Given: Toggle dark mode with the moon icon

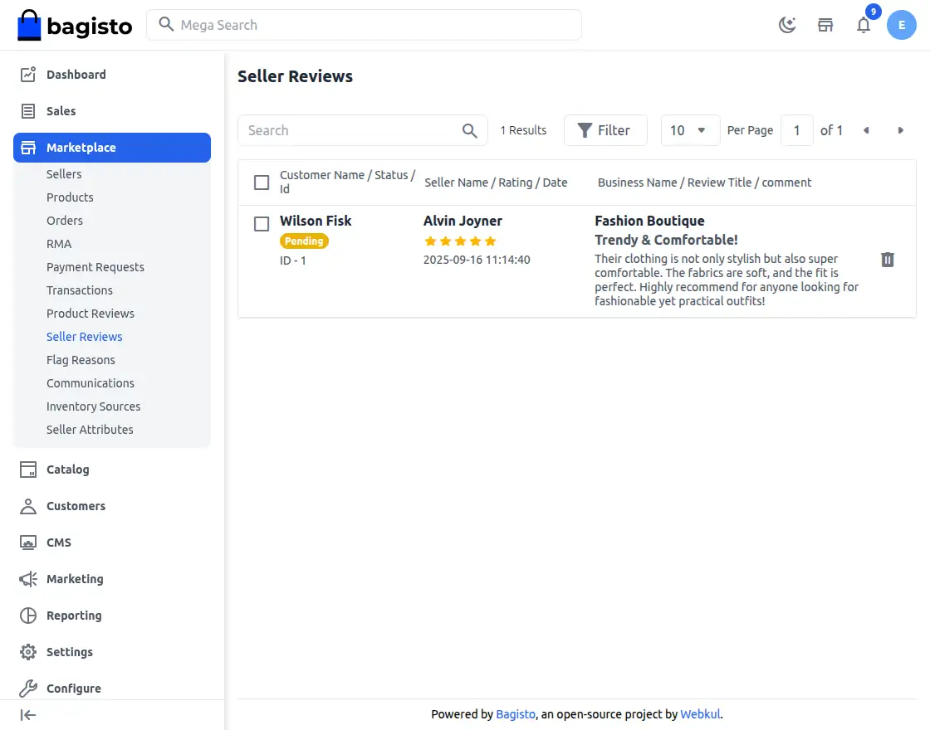Looking at the screenshot, I should point(786,24).
